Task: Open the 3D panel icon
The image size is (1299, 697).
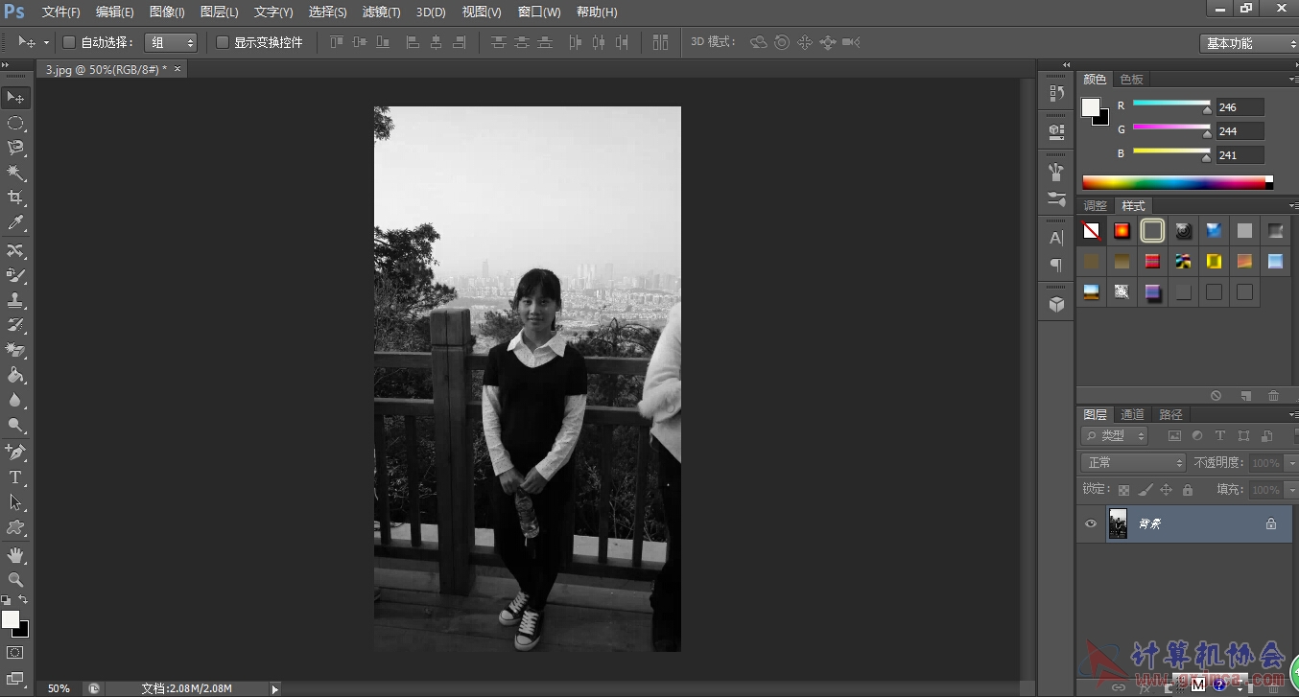Action: point(1056,304)
